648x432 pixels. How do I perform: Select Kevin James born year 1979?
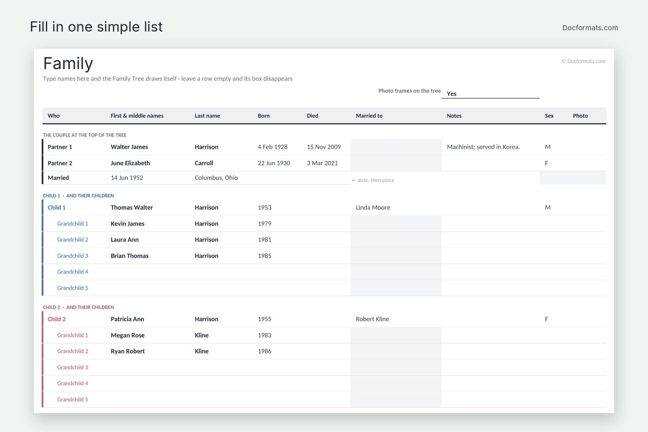[x=265, y=223]
